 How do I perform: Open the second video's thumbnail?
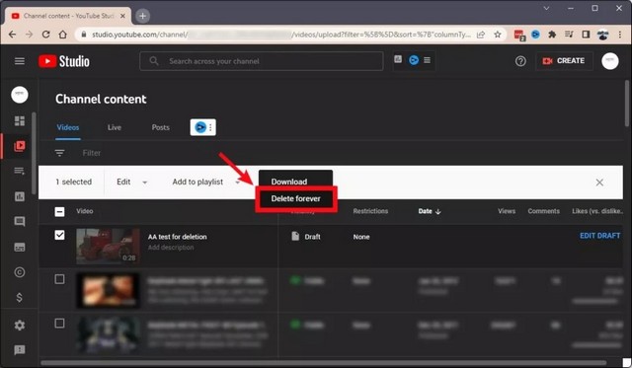[108, 290]
